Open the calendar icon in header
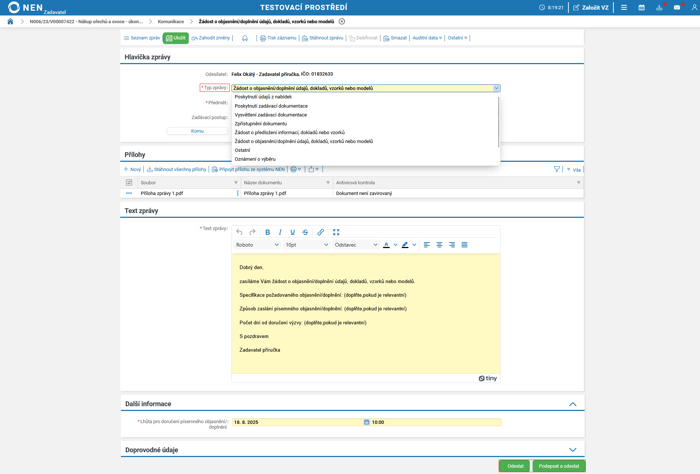This screenshot has width=700, height=474. 642,7
